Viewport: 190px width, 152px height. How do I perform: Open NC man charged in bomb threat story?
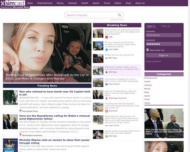(120, 44)
